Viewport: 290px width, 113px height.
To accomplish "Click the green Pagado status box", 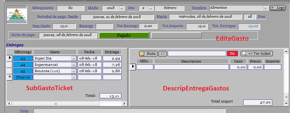I will pyautogui.click(x=124, y=35).
